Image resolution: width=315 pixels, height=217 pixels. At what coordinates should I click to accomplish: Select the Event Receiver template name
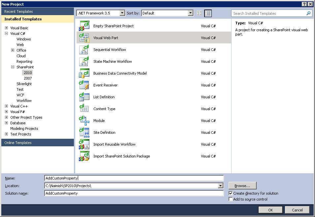105,85
